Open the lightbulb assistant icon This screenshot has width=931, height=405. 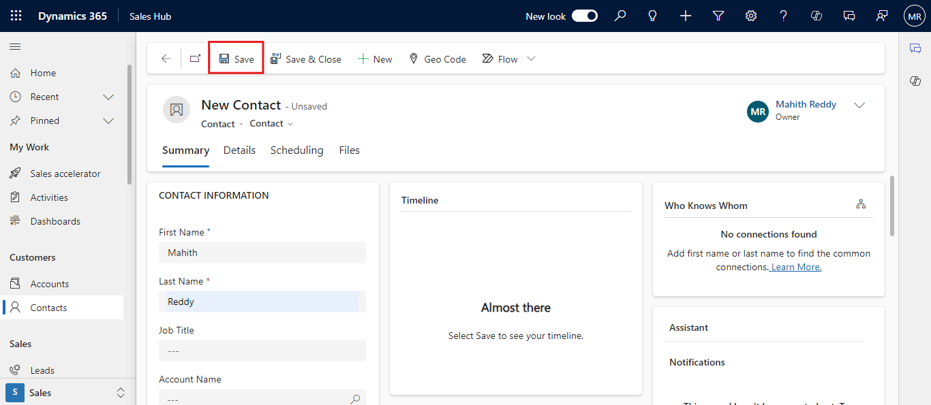(652, 16)
